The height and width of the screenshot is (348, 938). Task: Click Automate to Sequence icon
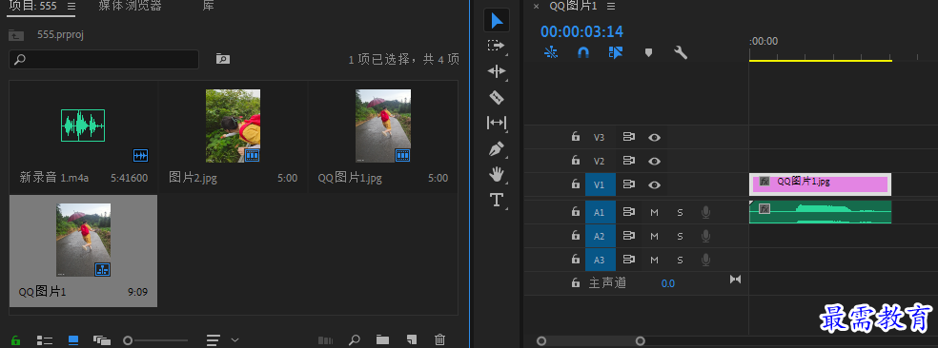pos(325,340)
